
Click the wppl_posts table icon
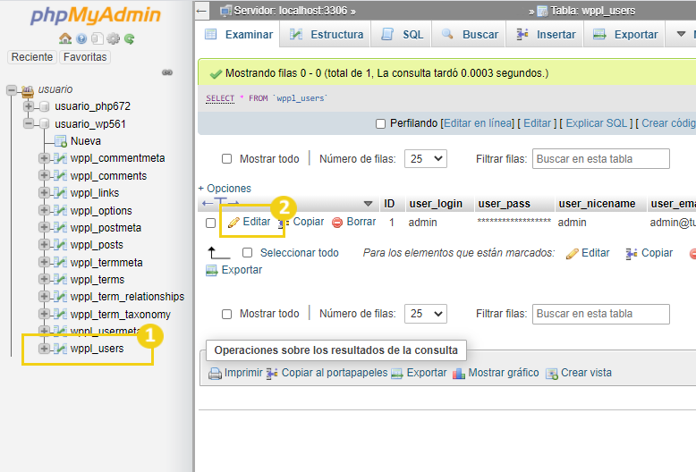point(60,245)
